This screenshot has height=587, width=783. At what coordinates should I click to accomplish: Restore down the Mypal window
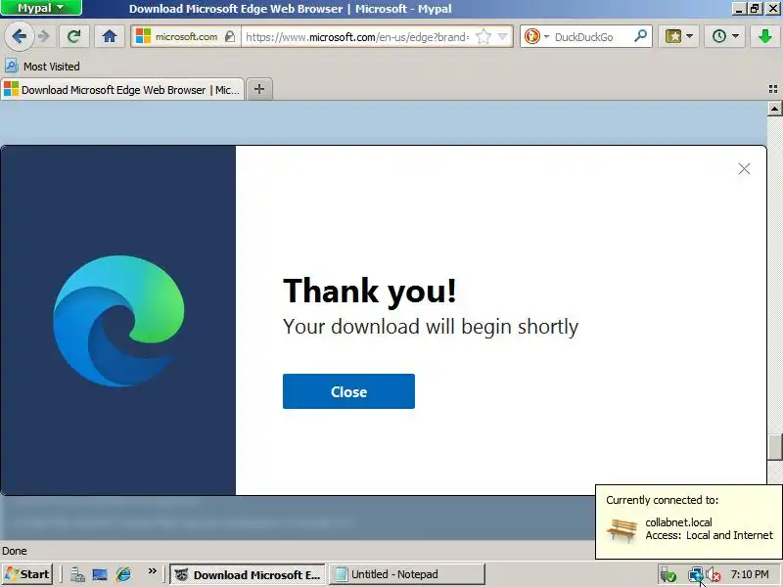point(755,8)
